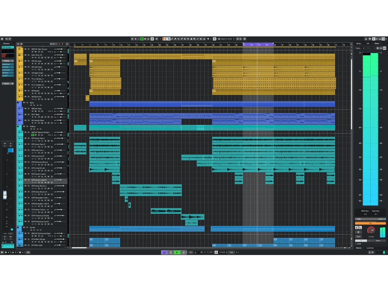
Task: Collapse the Guitars folder track
Action: tap(18, 127)
